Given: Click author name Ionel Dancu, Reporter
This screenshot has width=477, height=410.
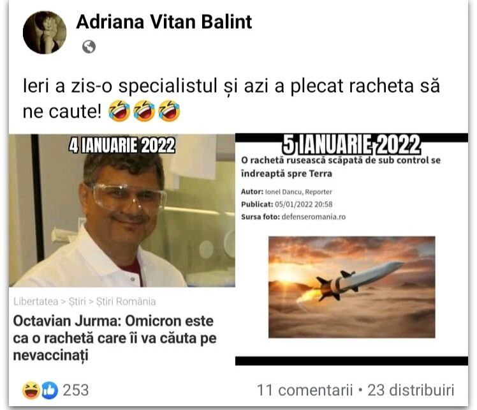Looking at the screenshot, I should [298, 192].
